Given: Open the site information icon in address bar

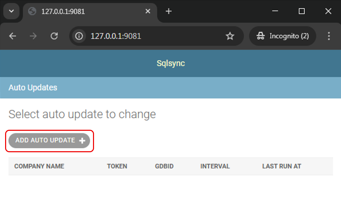Looking at the screenshot, I should [x=79, y=36].
